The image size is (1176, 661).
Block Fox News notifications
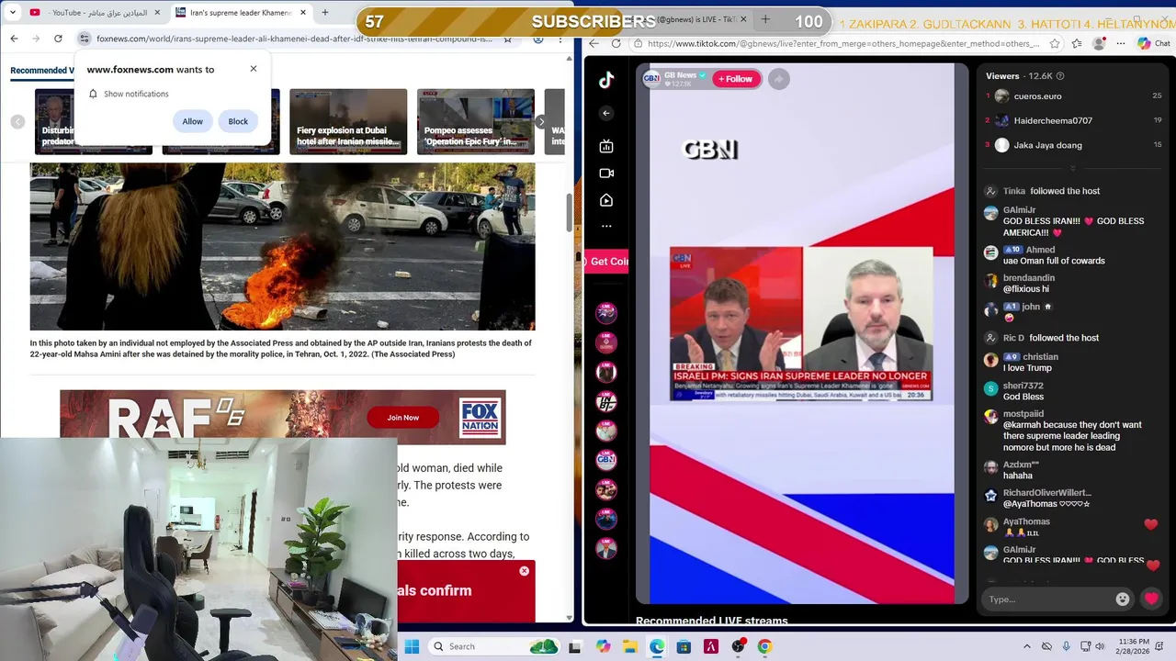238,121
